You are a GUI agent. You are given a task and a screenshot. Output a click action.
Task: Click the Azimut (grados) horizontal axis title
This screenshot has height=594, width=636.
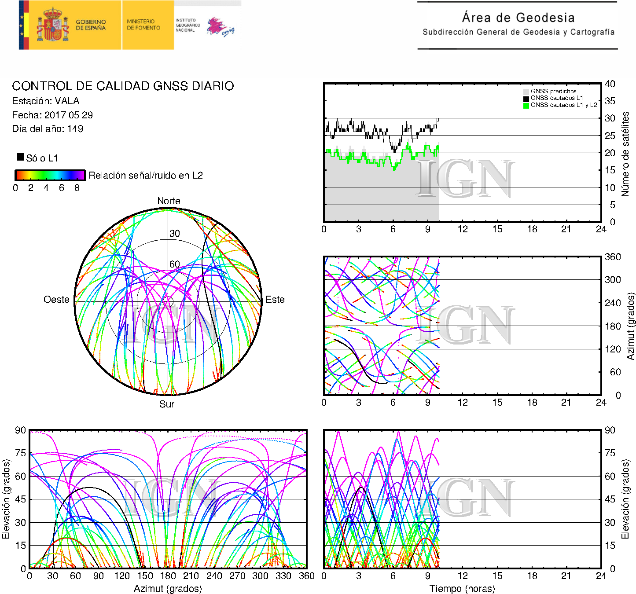[x=168, y=588]
